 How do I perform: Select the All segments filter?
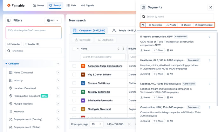coord(143,25)
